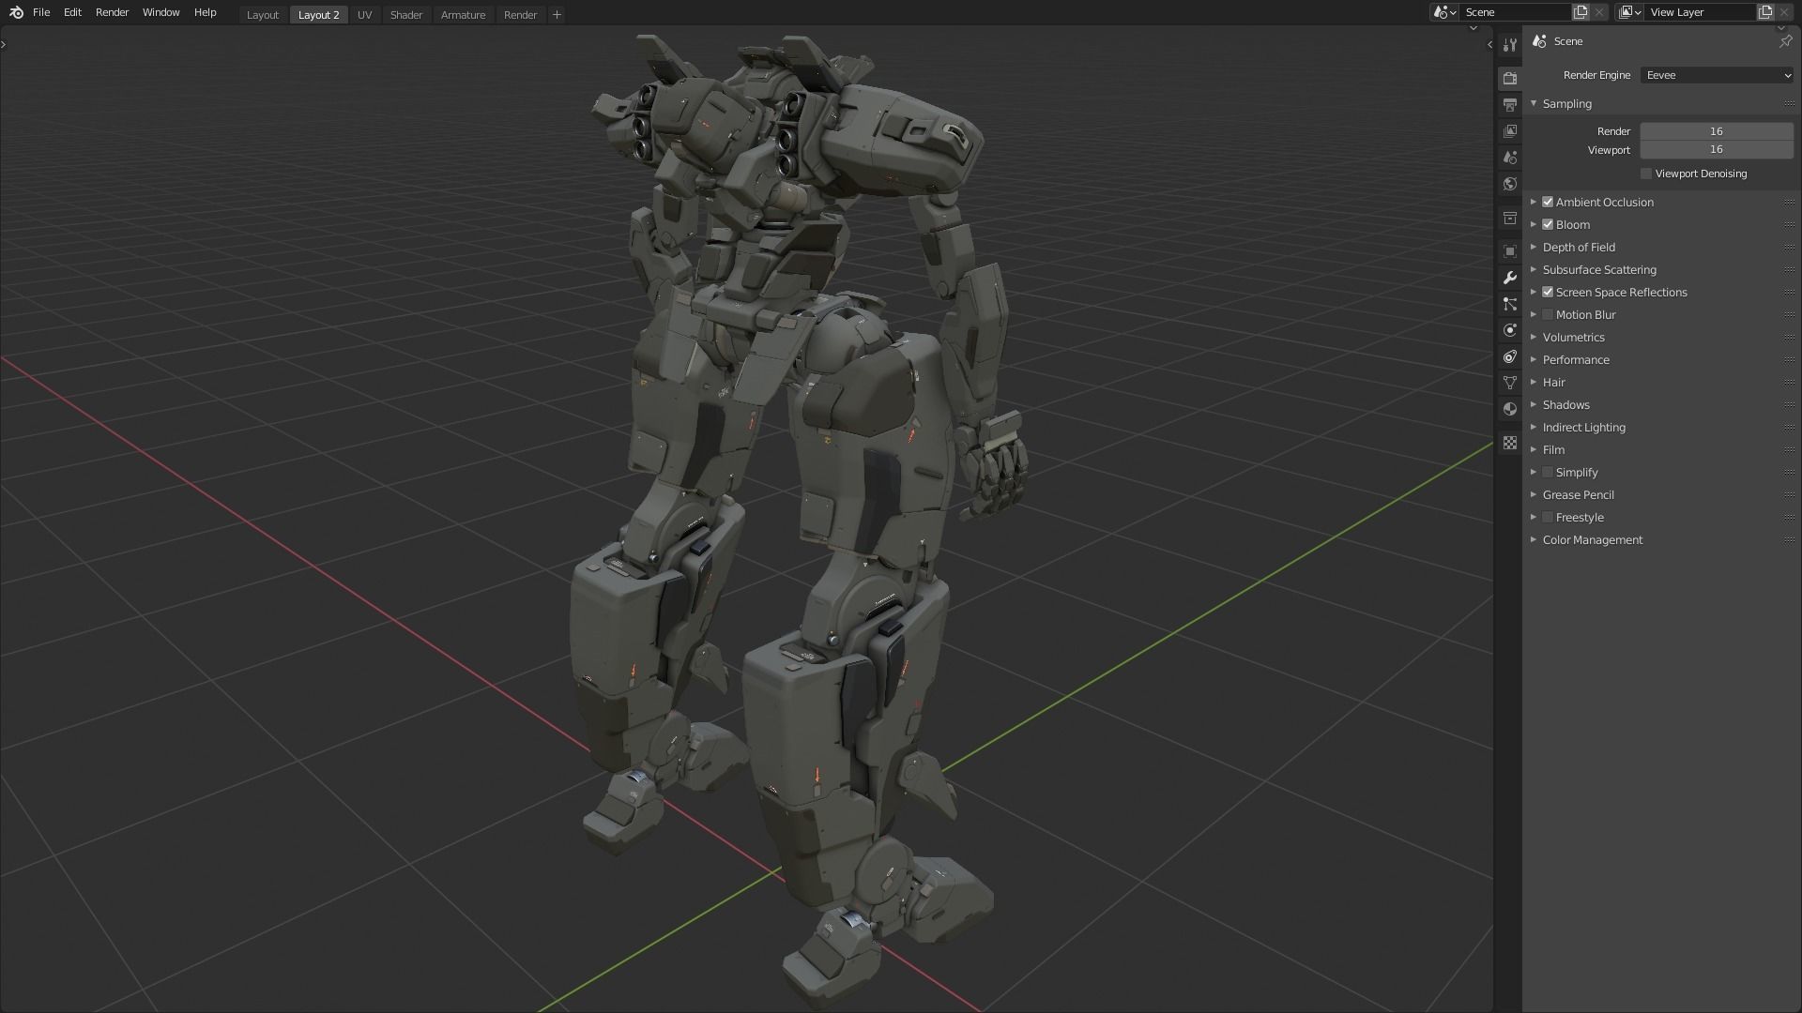Image resolution: width=1802 pixels, height=1013 pixels.
Task: Open the Output properties tab
Action: click(x=1509, y=105)
